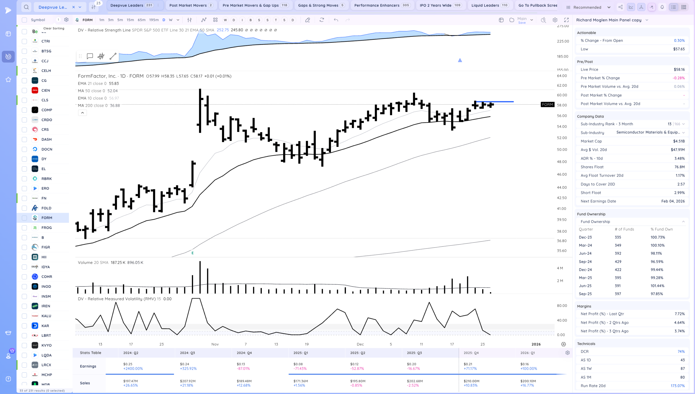Select IREN in the watchlist
The height and width of the screenshot is (394, 695).
(x=46, y=306)
